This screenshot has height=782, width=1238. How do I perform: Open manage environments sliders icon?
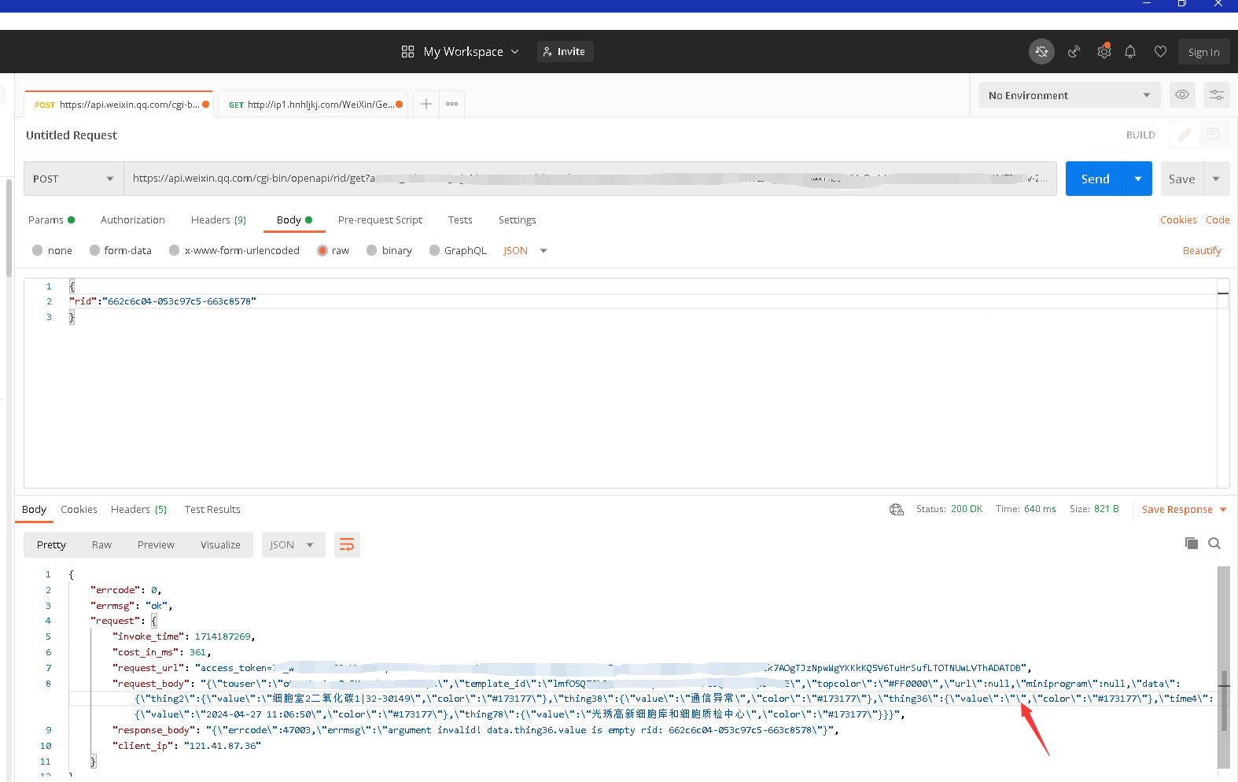[x=1217, y=95]
